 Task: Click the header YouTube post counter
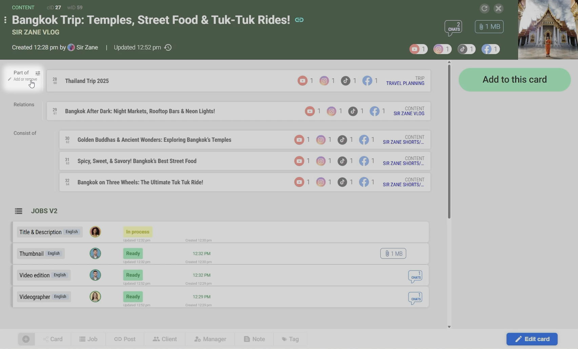coord(418,49)
